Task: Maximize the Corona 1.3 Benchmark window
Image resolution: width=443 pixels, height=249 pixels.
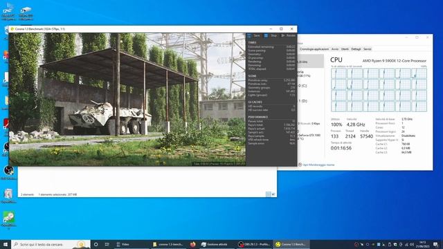Action: coord(281,29)
